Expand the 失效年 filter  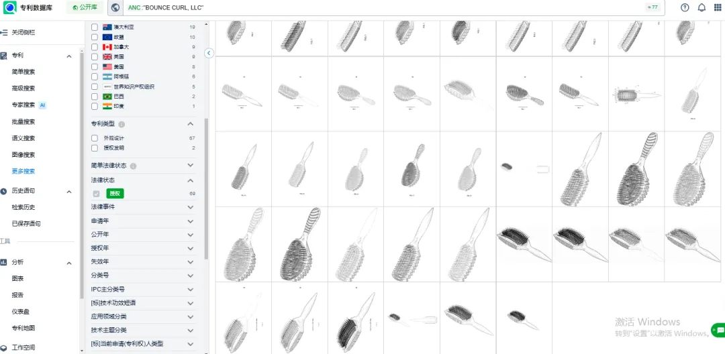pyautogui.click(x=190, y=261)
